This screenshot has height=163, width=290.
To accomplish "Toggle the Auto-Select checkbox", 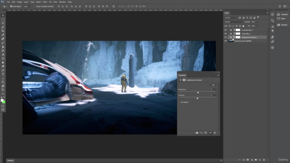I will tap(11, 6).
